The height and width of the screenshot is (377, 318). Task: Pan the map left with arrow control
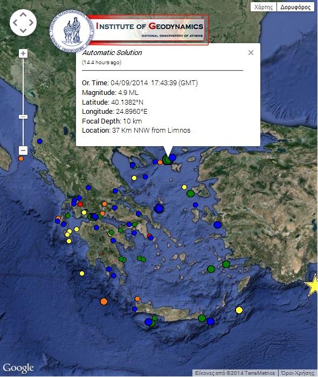15,23
